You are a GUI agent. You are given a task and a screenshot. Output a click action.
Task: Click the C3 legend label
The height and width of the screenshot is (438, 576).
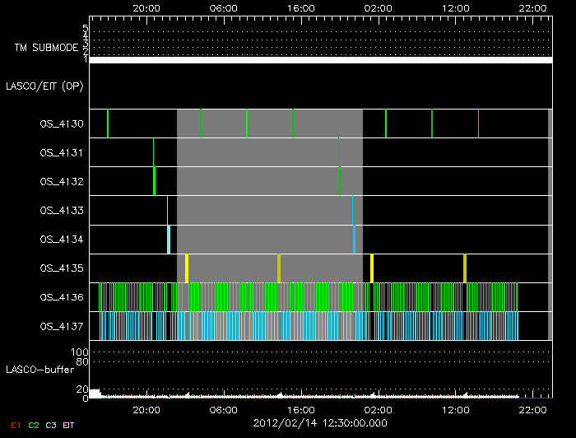(x=53, y=425)
